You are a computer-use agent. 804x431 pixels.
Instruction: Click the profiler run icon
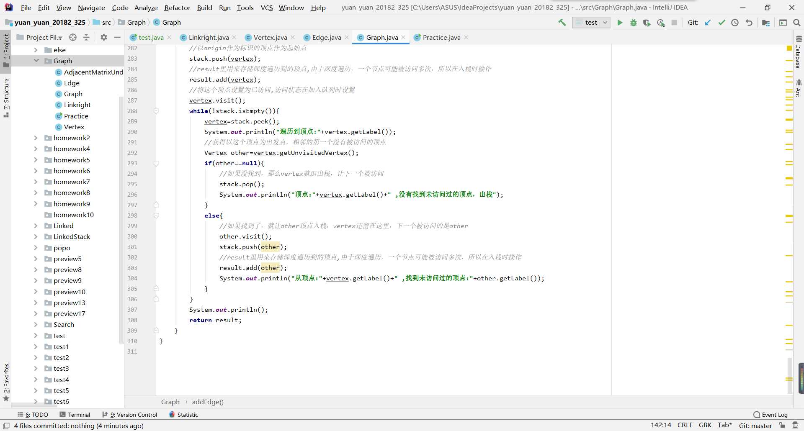pos(661,23)
